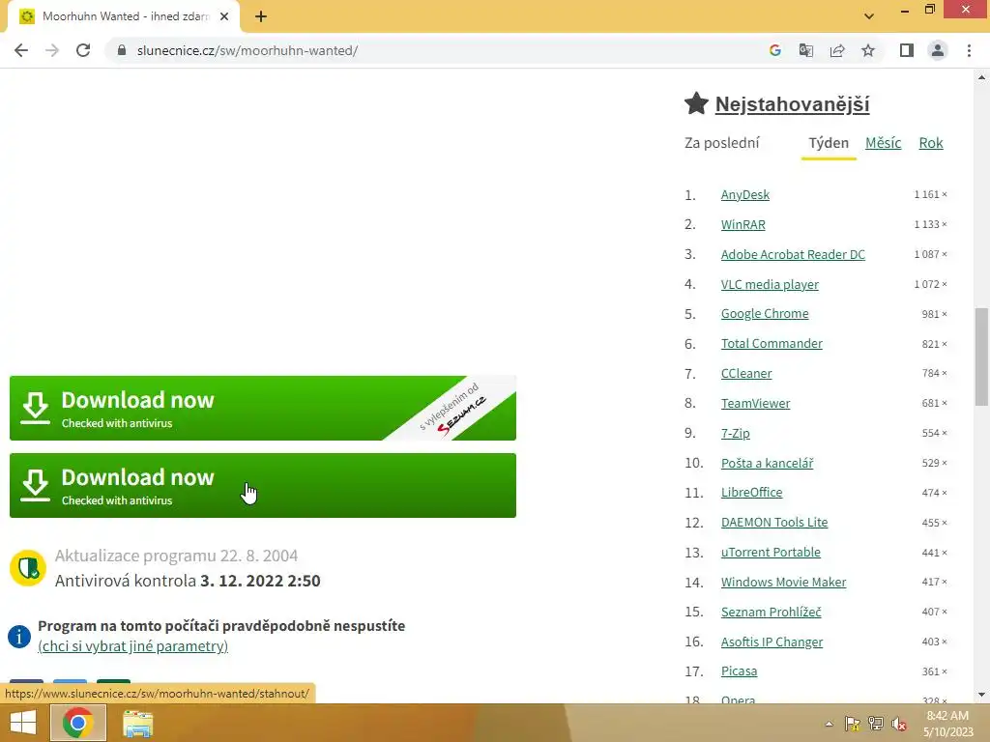Open the Chrome three-dot menu

tap(969, 50)
